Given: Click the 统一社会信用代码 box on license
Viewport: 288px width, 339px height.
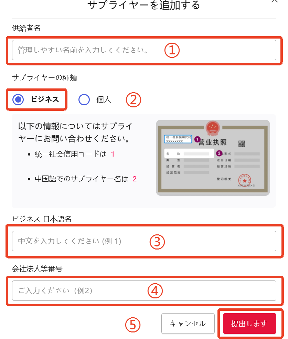Looking at the screenshot, I should pyautogui.click(x=178, y=139).
